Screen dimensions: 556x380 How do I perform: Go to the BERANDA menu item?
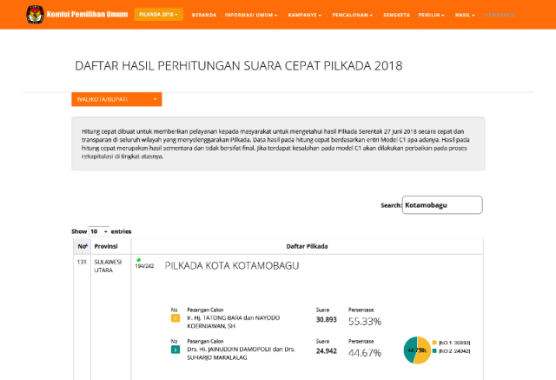(204, 15)
